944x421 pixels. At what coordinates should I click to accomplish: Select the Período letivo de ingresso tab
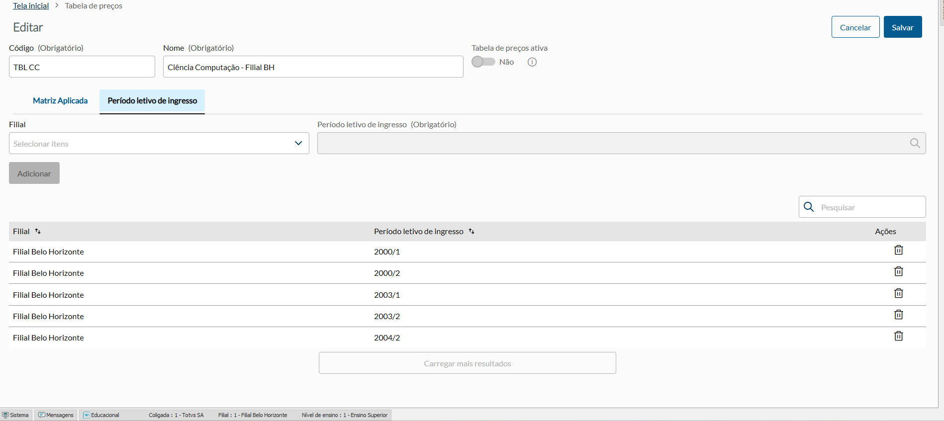[152, 101]
